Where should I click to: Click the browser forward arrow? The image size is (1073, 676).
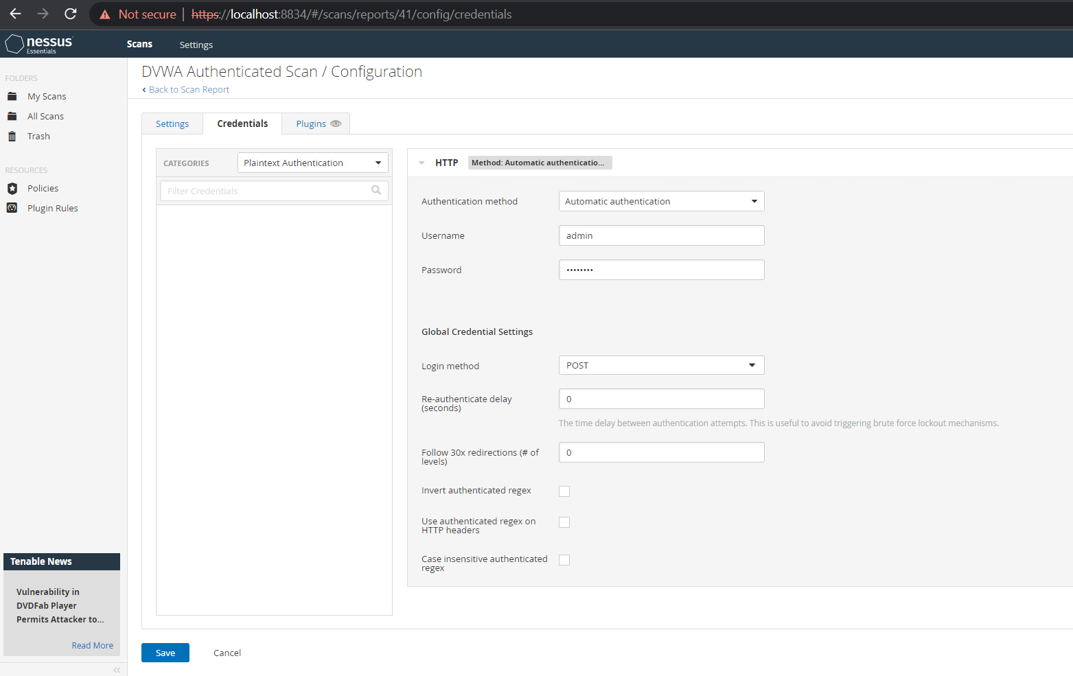(x=43, y=14)
